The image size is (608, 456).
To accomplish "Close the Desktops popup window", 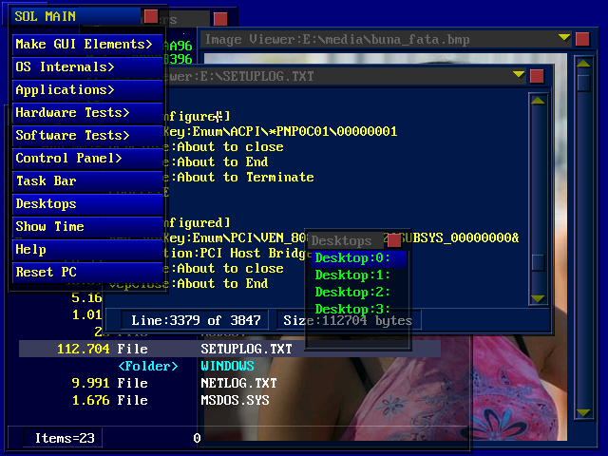I will click(x=394, y=240).
